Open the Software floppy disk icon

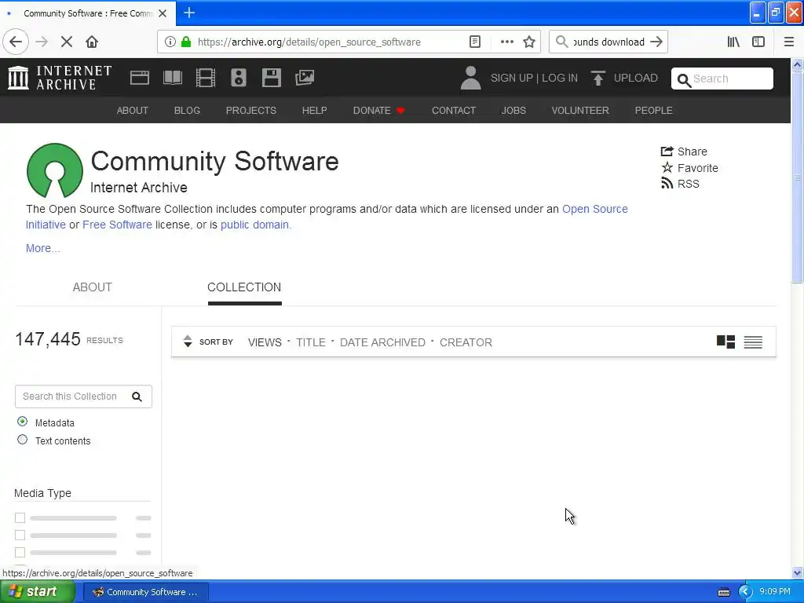(x=271, y=78)
